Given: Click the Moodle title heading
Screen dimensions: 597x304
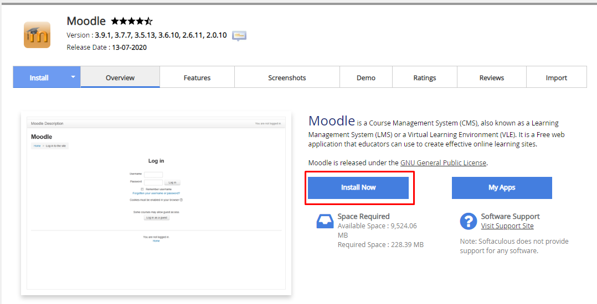Looking at the screenshot, I should [86, 21].
